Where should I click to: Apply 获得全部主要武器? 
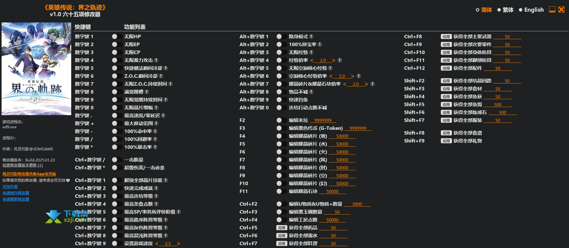446,36
